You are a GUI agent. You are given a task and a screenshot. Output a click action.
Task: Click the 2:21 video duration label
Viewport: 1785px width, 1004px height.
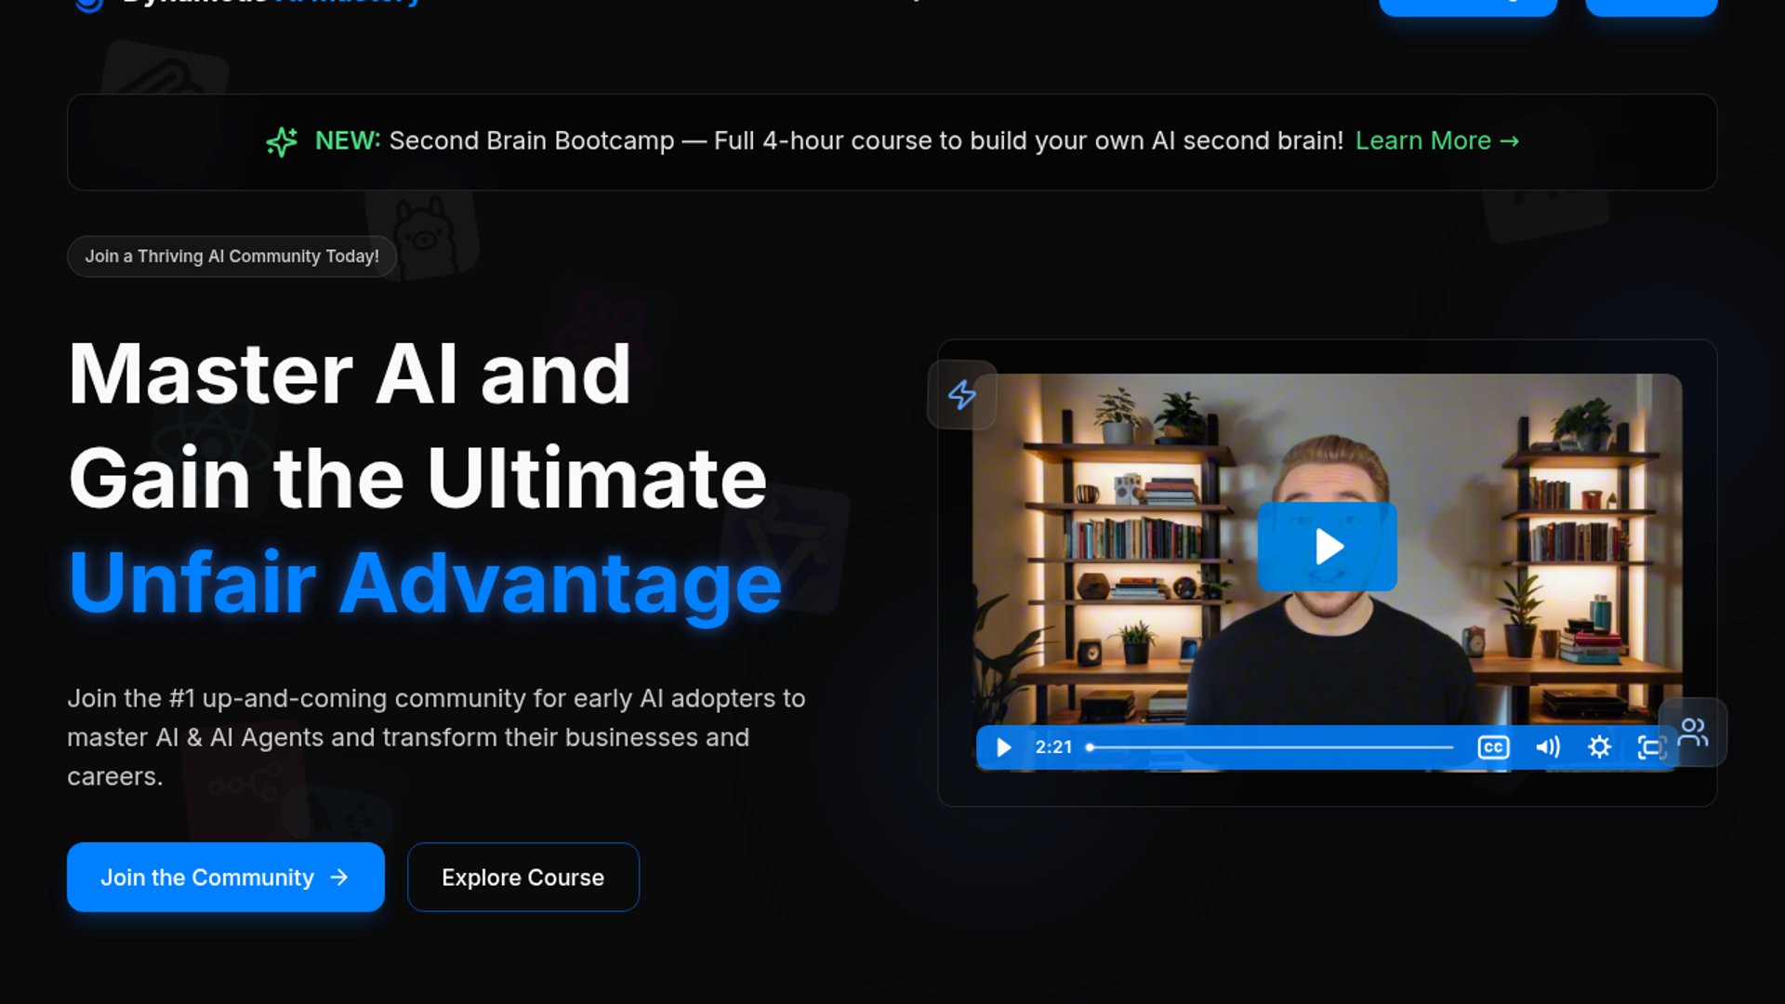1053,747
